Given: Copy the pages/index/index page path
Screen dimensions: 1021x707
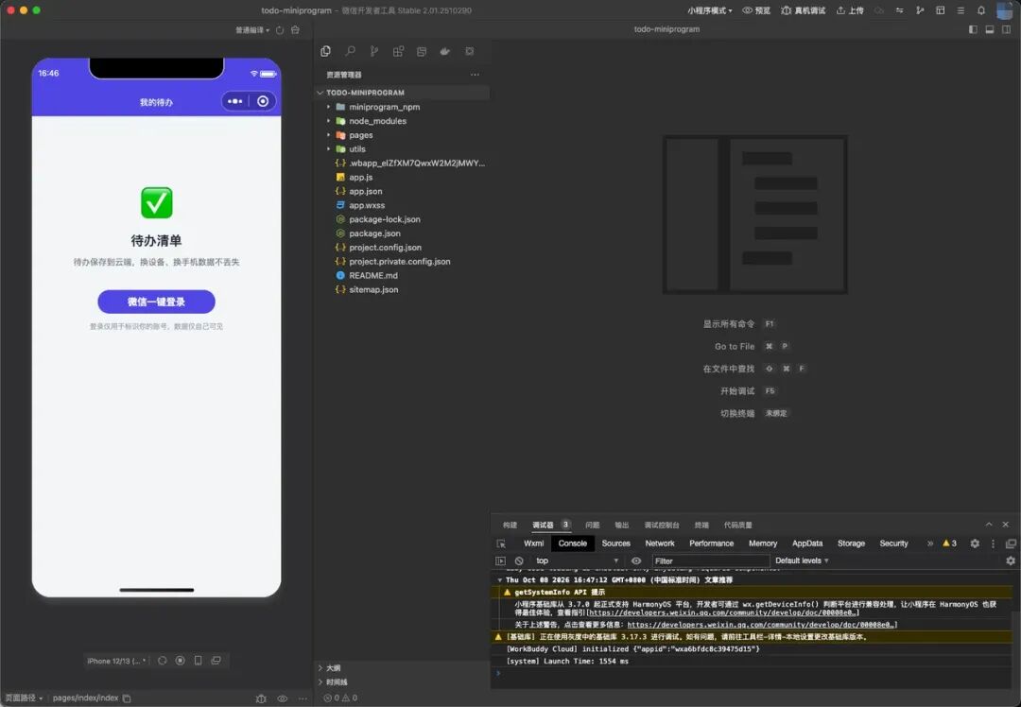Looking at the screenshot, I should 127,698.
